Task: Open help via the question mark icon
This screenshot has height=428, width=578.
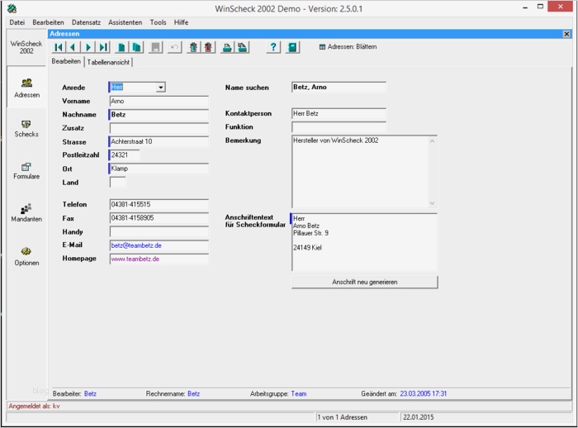Action: 273,47
